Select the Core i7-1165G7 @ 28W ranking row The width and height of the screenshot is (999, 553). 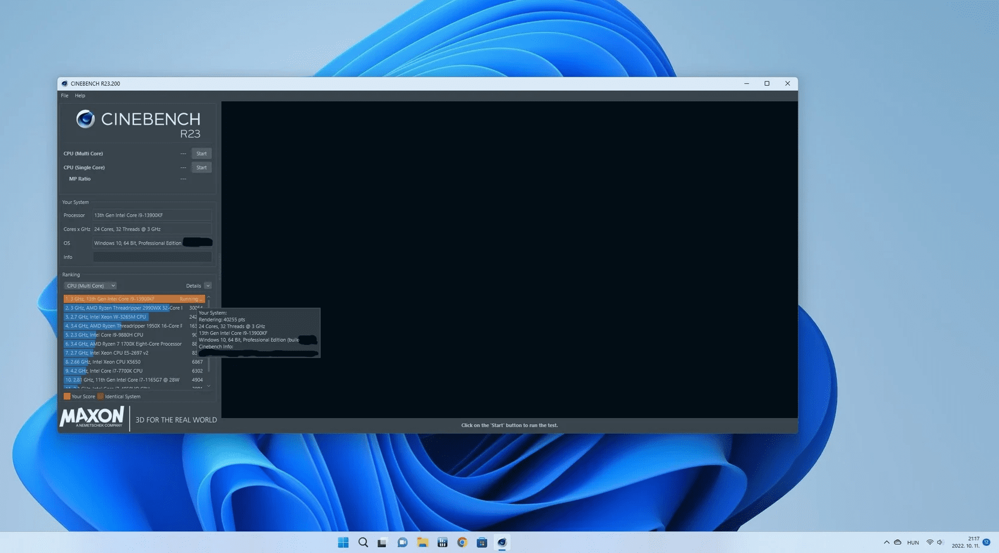pos(134,380)
